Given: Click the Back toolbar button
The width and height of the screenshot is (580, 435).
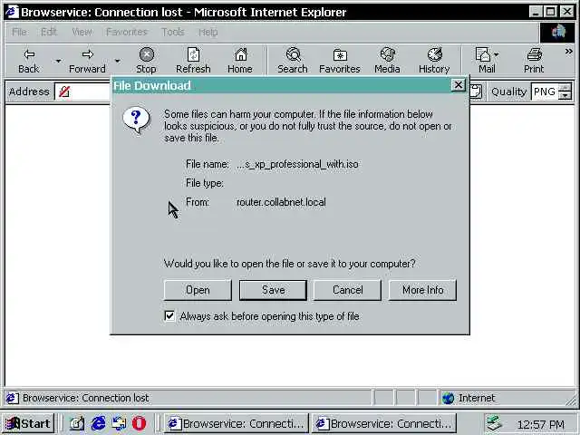Looking at the screenshot, I should click(29, 61).
